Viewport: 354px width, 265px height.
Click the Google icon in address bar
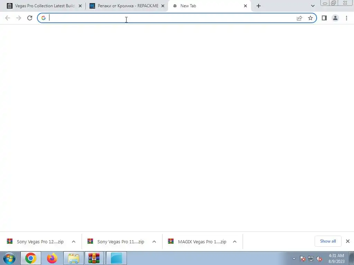pyautogui.click(x=43, y=18)
